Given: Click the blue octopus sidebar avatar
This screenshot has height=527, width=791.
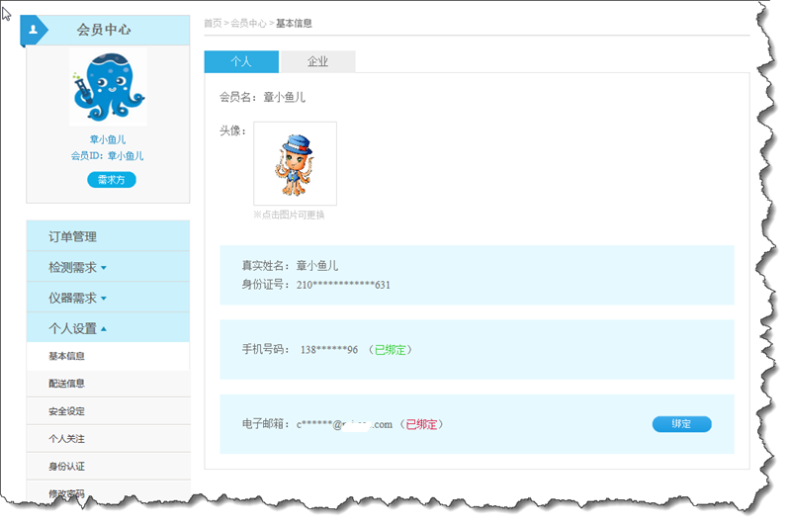Looking at the screenshot, I should (x=108, y=87).
